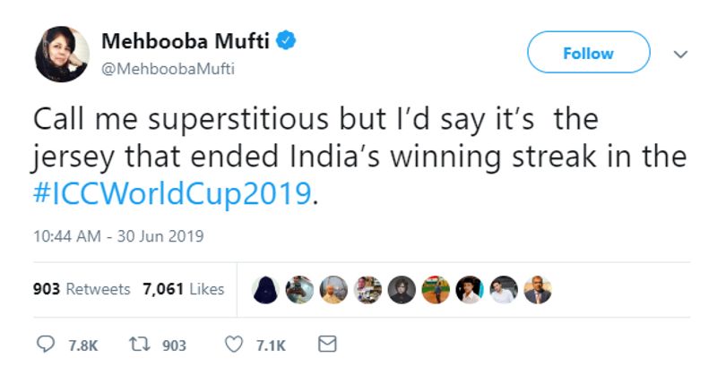Screen dimensions: 717x366
Task: Click the black-and-white portrait liker avatar
Action: pyautogui.click(x=402, y=289)
